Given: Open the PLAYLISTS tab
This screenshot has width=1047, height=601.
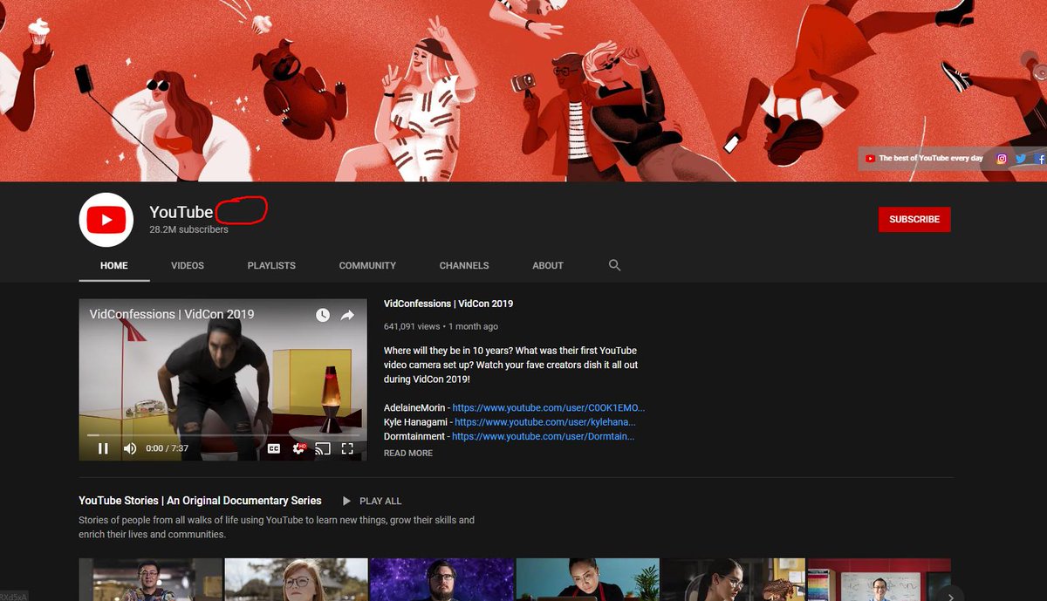Looking at the screenshot, I should 271,265.
